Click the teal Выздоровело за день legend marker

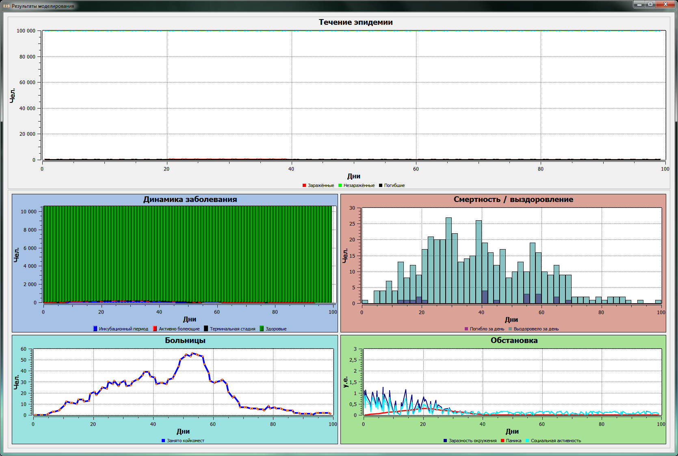[510, 329]
